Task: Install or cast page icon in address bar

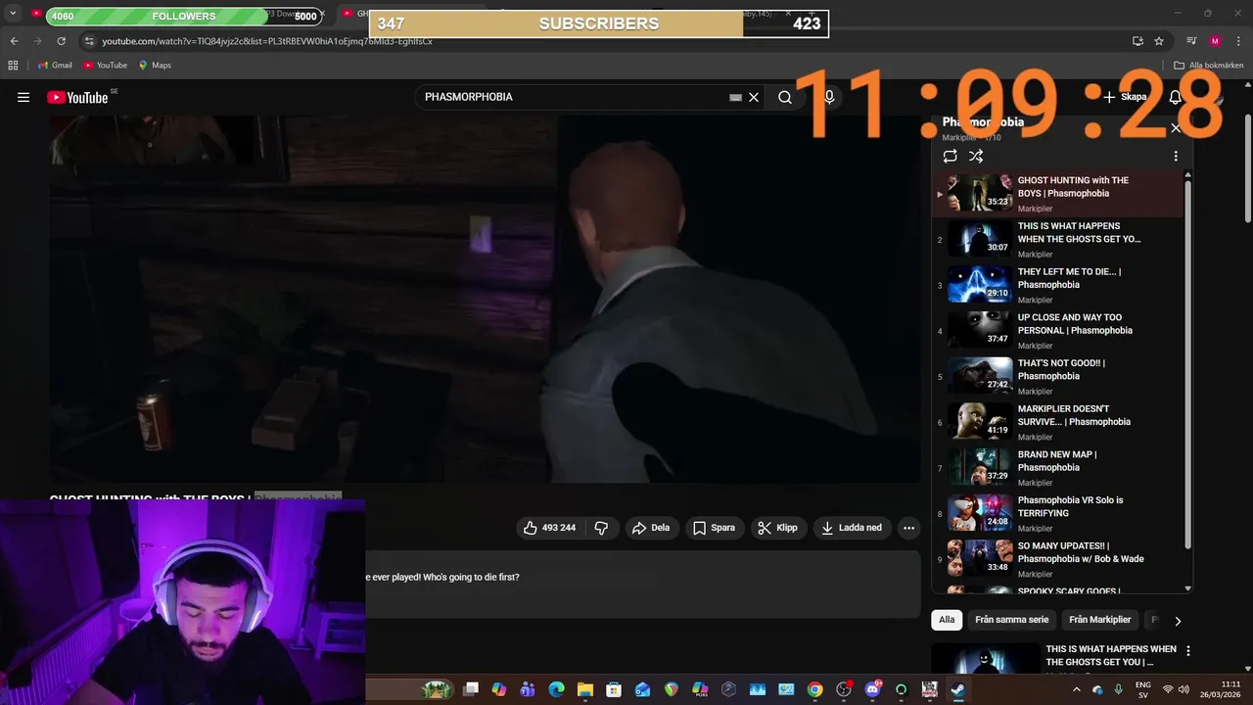Action: click(x=1137, y=41)
